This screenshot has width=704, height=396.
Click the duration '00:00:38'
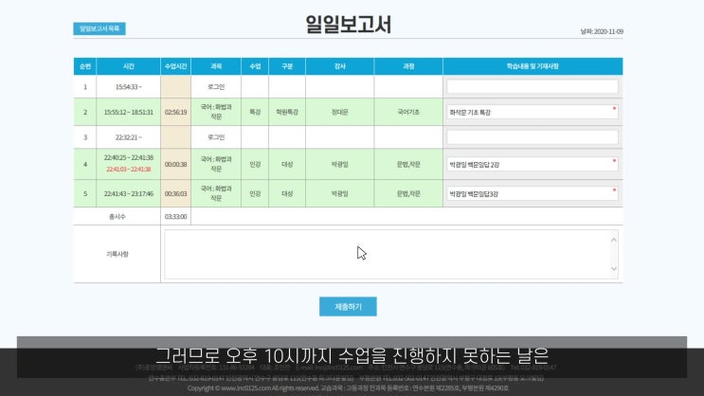[x=175, y=164]
